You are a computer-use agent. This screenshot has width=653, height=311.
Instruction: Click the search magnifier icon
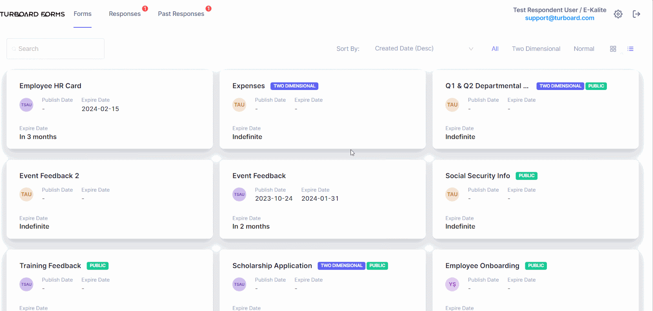point(14,49)
